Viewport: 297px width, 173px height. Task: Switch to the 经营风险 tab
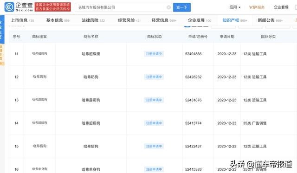(x=129, y=20)
